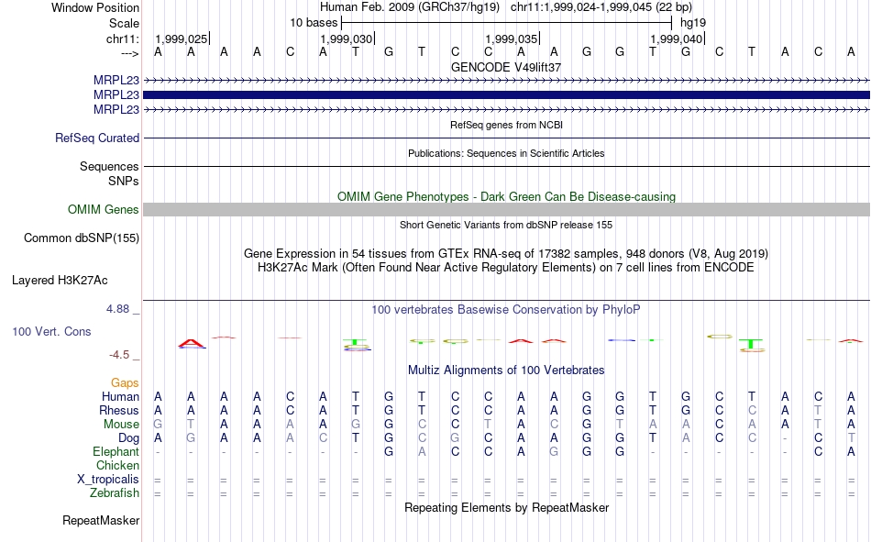Click the Mouse alignment row label
The height and width of the screenshot is (542, 871).
[x=121, y=424]
